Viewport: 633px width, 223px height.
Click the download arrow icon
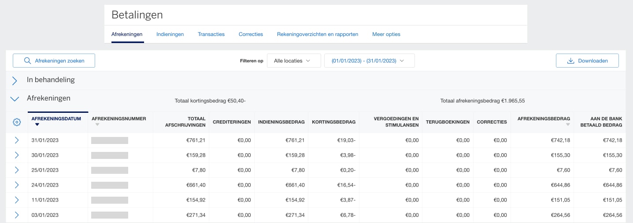(x=570, y=61)
